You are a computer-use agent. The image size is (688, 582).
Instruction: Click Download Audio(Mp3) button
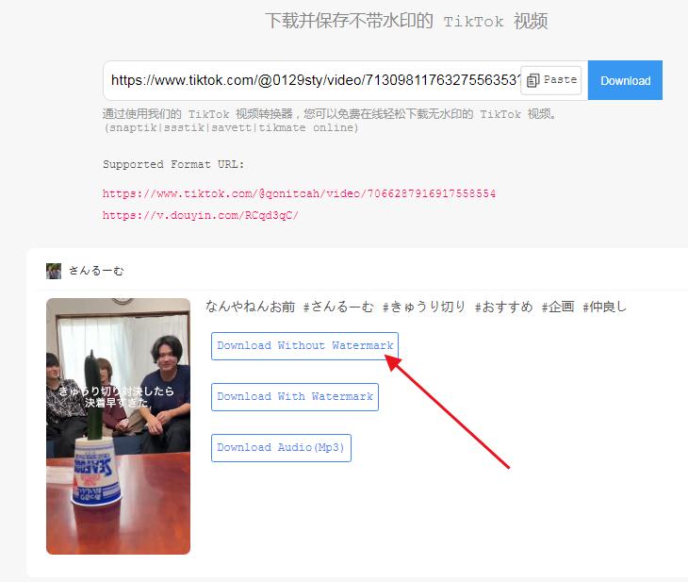281,448
